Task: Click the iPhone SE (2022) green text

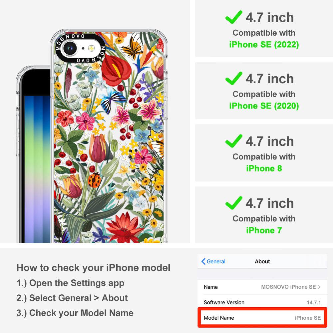Action: click(264, 45)
